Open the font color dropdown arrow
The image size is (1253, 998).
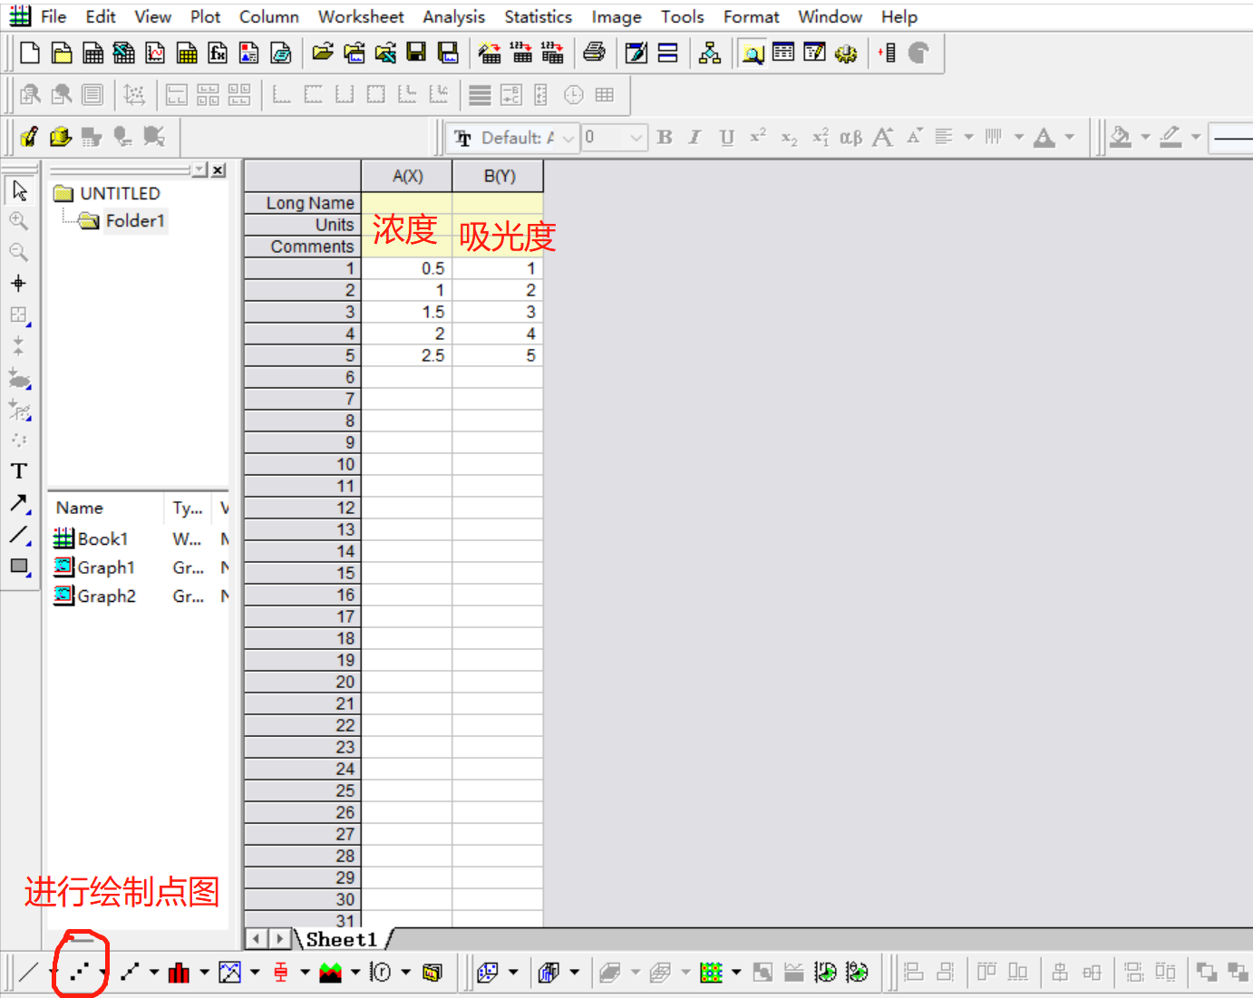(x=1069, y=138)
